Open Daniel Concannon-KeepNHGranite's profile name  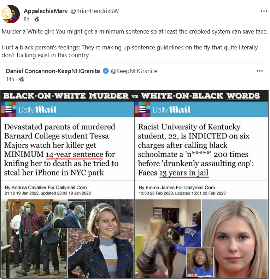53,71
